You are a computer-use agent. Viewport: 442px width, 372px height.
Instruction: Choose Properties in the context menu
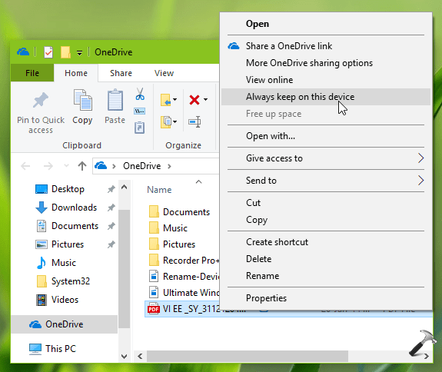(x=326, y=298)
